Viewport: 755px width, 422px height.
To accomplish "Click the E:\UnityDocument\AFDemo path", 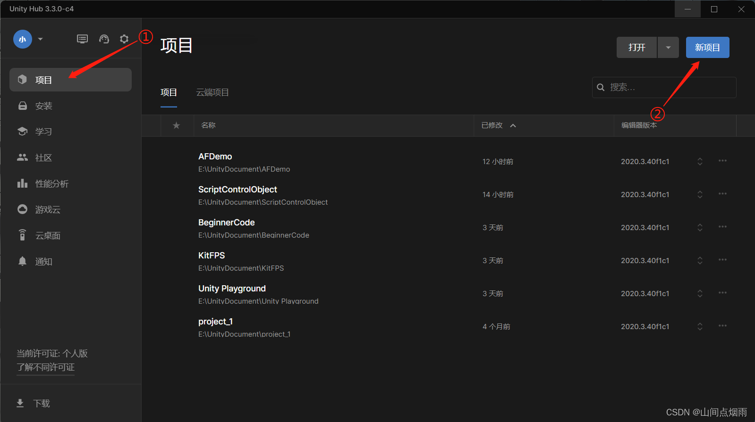I will tap(244, 169).
